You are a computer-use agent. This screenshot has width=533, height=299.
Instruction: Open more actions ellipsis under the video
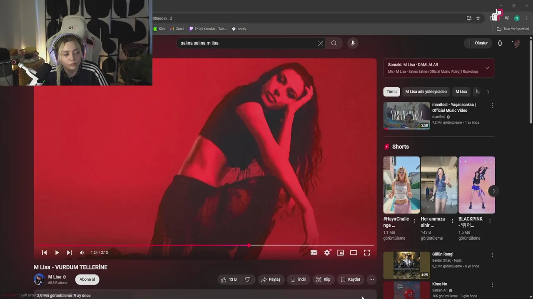pos(371,279)
